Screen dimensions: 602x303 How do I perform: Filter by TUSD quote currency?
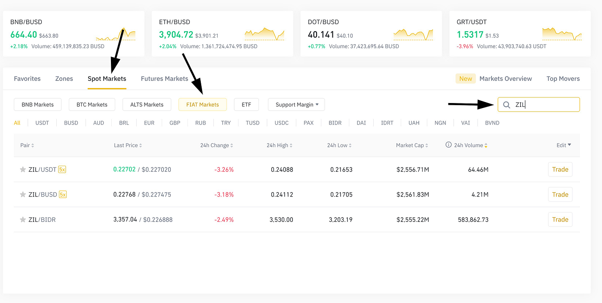pyautogui.click(x=253, y=123)
